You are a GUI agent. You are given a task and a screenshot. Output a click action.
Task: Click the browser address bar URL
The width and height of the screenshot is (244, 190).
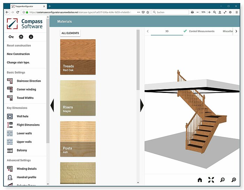tap(80, 12)
